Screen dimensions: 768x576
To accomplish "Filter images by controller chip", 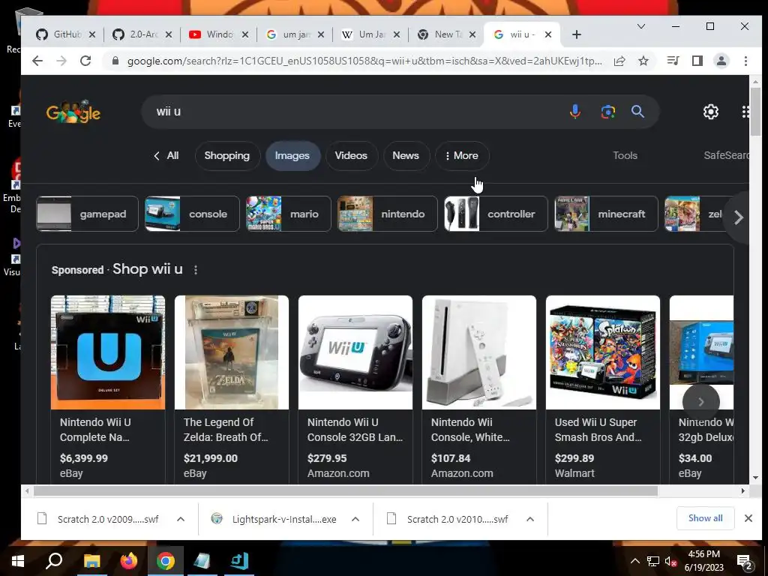I will click(x=496, y=214).
